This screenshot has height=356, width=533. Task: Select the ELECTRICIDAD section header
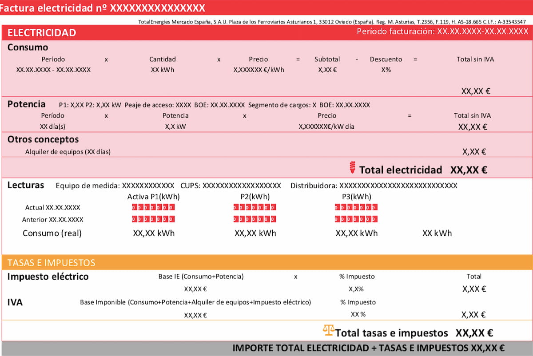(42, 32)
